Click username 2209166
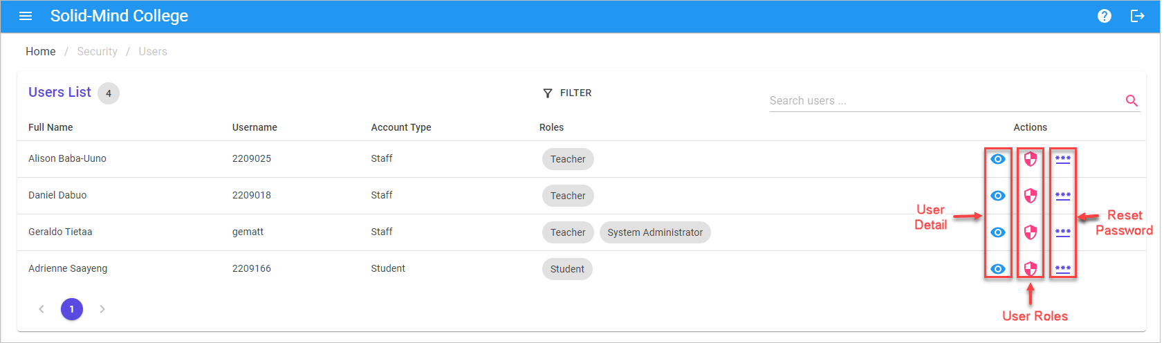Screen dimensions: 1164x343 click(252, 268)
